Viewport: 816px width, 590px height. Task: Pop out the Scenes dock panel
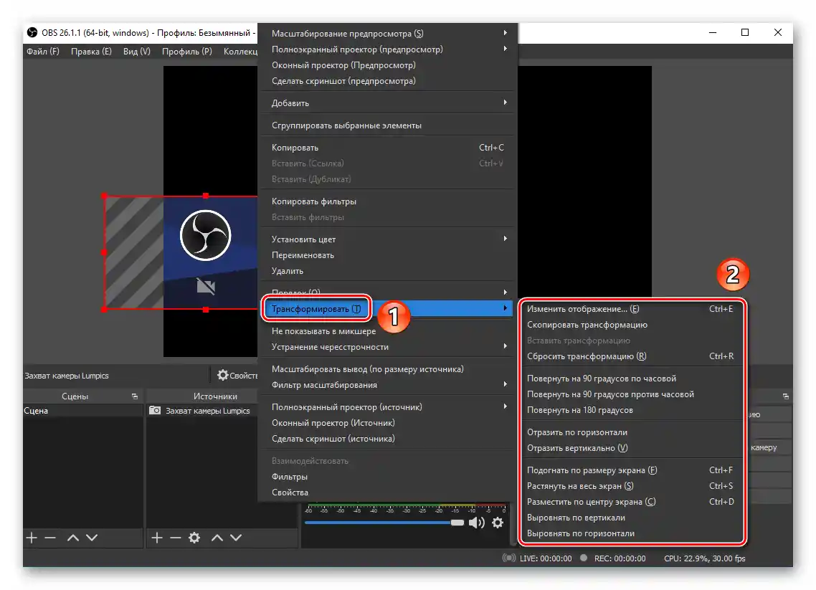(x=135, y=396)
